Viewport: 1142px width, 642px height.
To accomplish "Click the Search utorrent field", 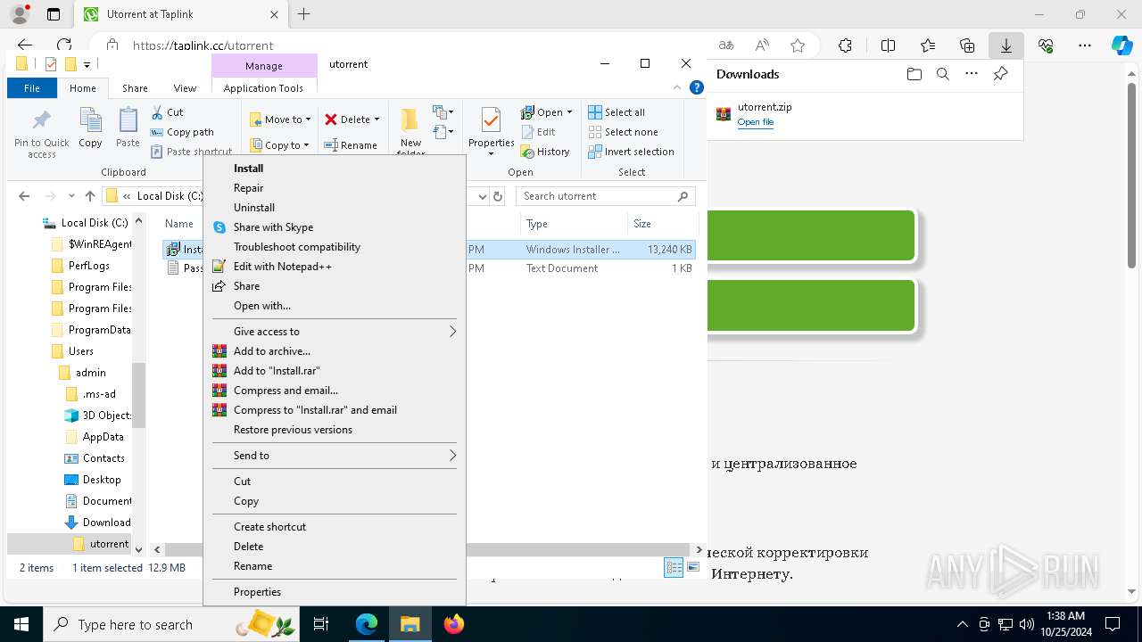I will [605, 196].
